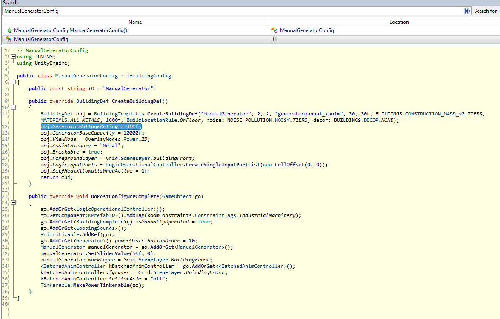Click the AudioCategory = "Metal" line
The image size is (500, 319).
pyautogui.click(x=82, y=146)
